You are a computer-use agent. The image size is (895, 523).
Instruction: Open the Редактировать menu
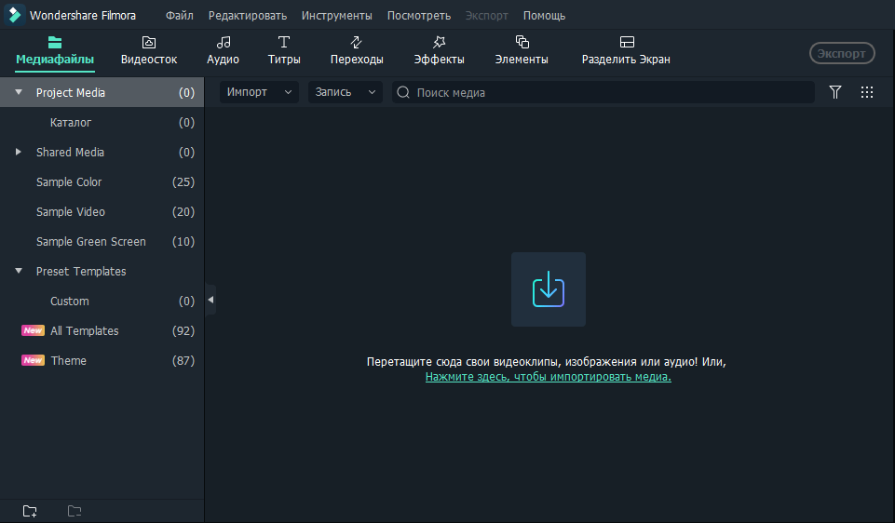[247, 16]
